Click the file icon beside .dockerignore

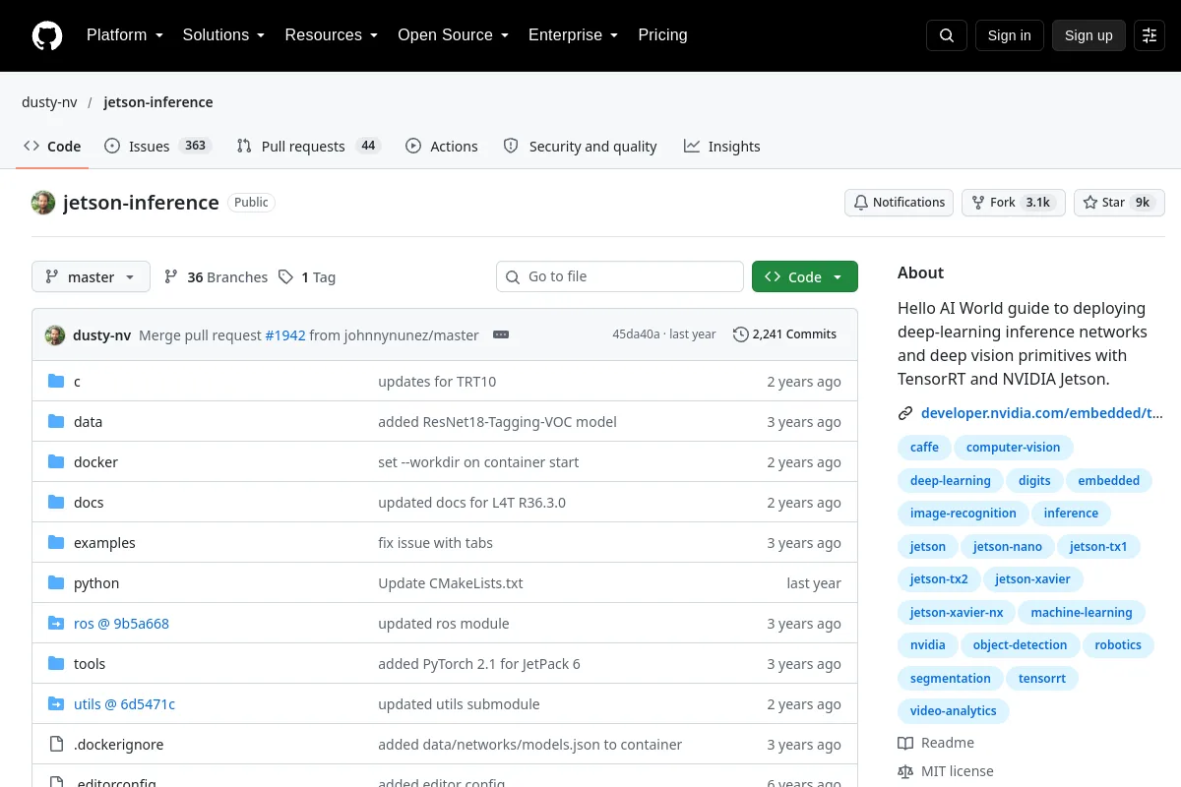coord(56,745)
